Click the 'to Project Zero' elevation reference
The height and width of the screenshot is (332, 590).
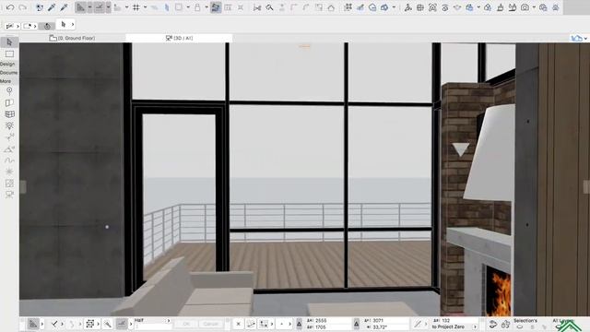448,326
